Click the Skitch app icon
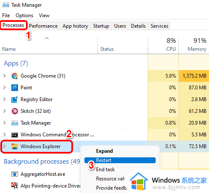This screenshot has width=209, height=193. (15, 111)
